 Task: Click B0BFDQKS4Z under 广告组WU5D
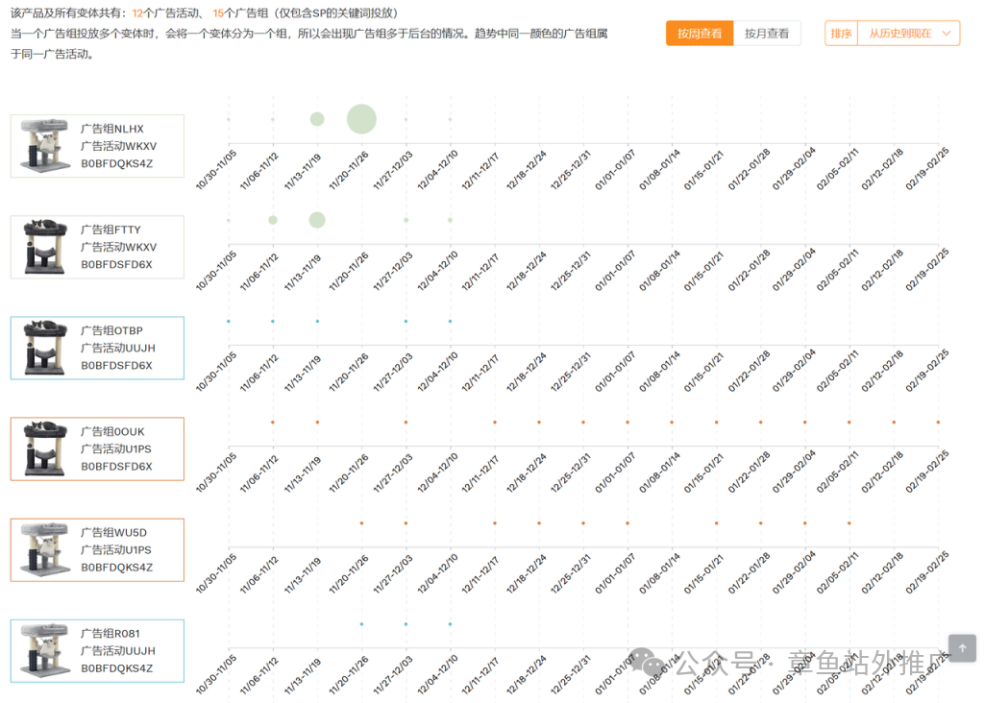coord(116,568)
